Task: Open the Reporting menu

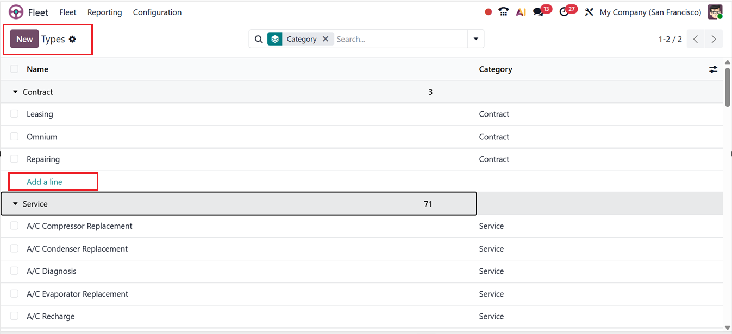Action: coord(104,12)
